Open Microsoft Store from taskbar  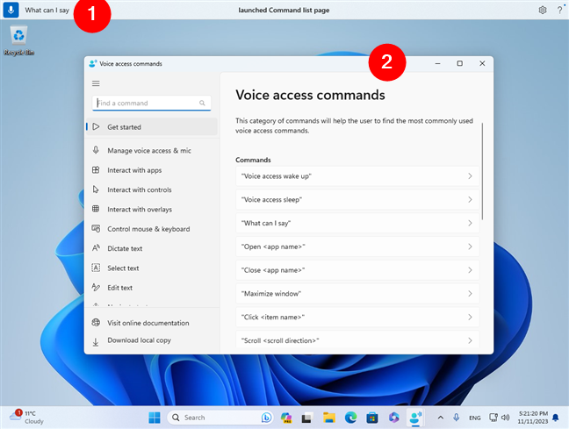pos(372,418)
